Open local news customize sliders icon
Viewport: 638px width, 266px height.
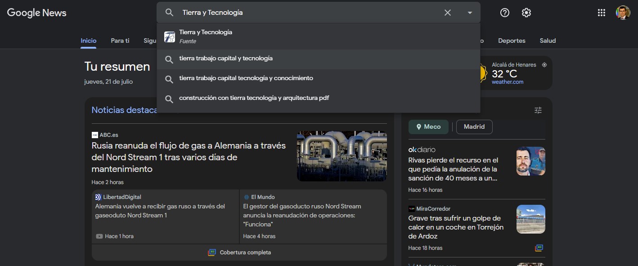(538, 110)
